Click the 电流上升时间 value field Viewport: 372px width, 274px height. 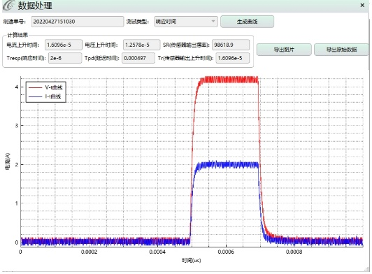pyautogui.click(x=64, y=45)
